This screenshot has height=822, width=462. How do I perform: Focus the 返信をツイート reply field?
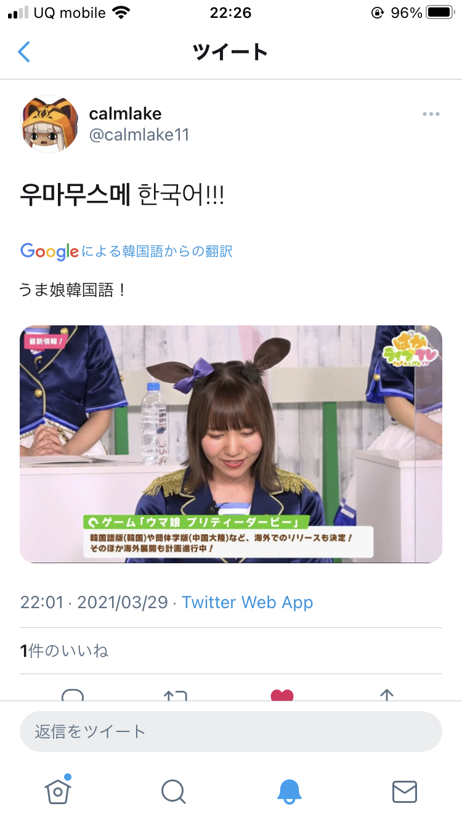[231, 731]
